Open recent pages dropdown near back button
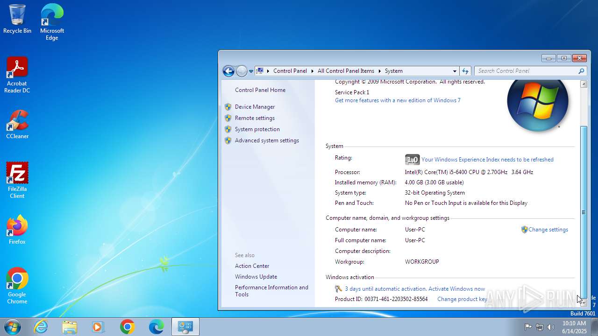The width and height of the screenshot is (598, 336). coord(251,71)
